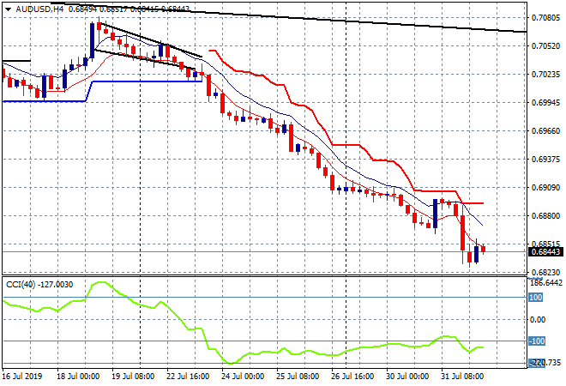
Task: Click the 0.70235 price axis label
Action: point(545,75)
